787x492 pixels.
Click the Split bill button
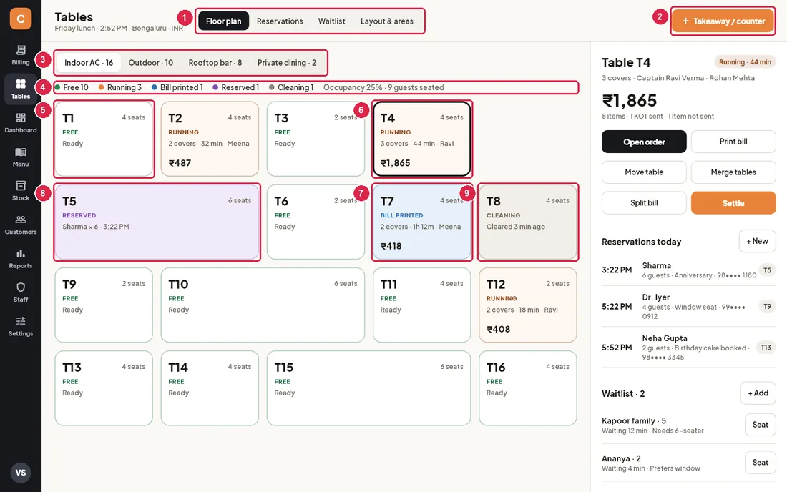pos(644,202)
